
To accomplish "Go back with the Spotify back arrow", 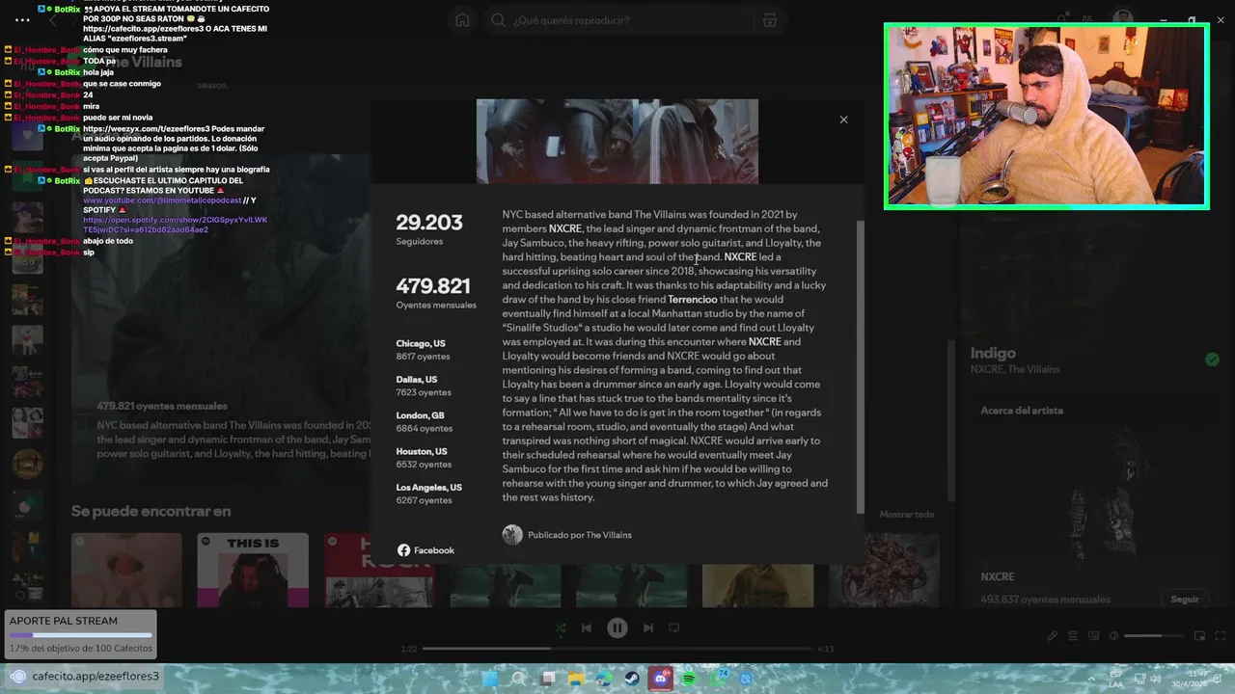I will pos(53,20).
